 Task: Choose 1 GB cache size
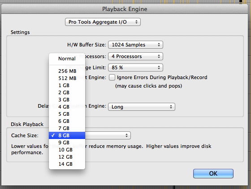click(67, 85)
